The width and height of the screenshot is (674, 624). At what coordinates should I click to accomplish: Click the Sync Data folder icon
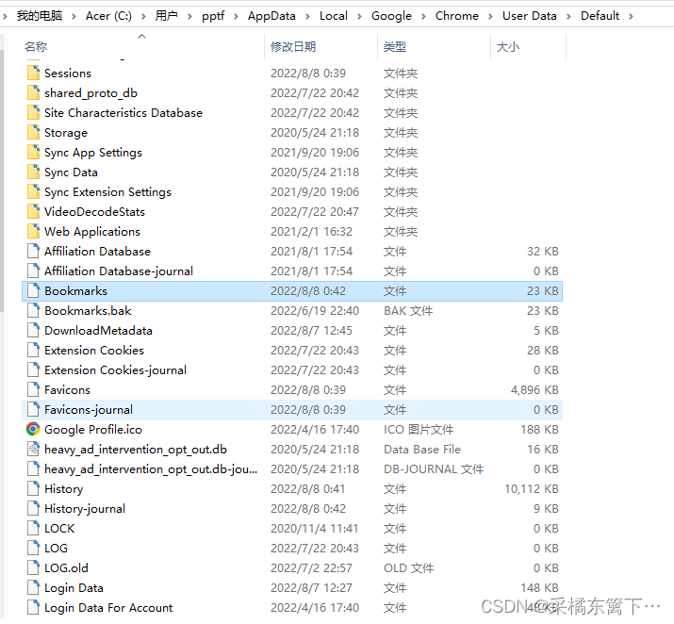pos(33,172)
